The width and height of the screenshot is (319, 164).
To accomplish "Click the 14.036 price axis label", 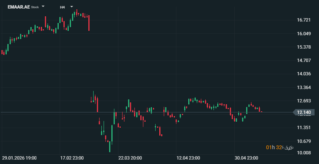I will [304, 74].
